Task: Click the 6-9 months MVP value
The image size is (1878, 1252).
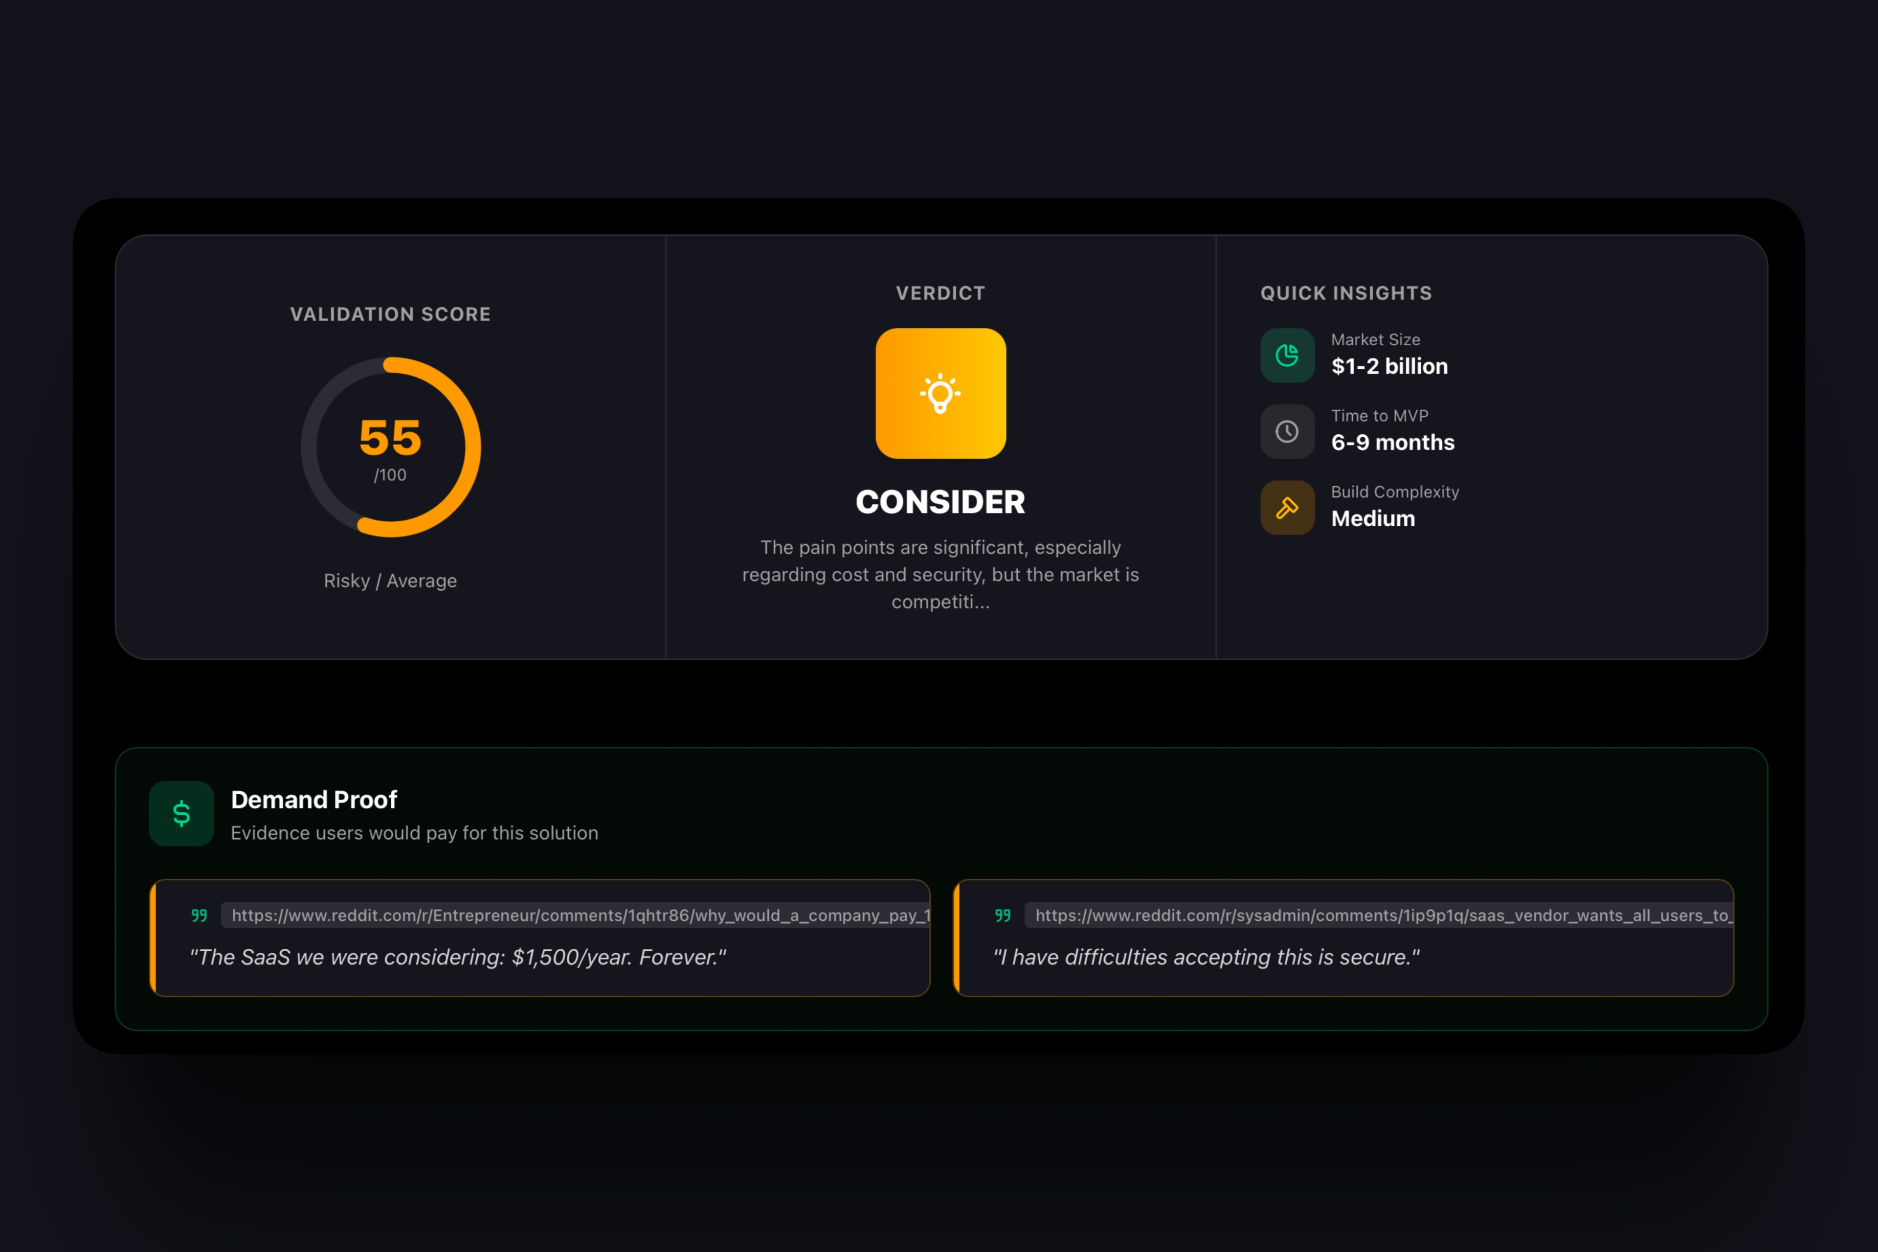Action: point(1392,442)
